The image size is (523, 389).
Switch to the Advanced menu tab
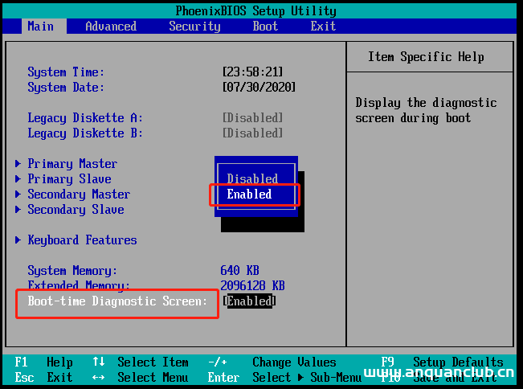(111, 27)
